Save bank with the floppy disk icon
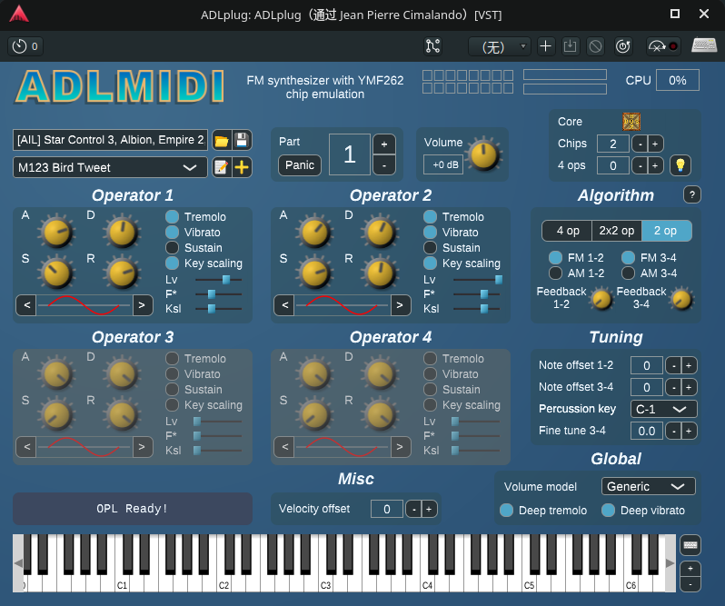Screen dimensions: 725x606 [x=242, y=141]
